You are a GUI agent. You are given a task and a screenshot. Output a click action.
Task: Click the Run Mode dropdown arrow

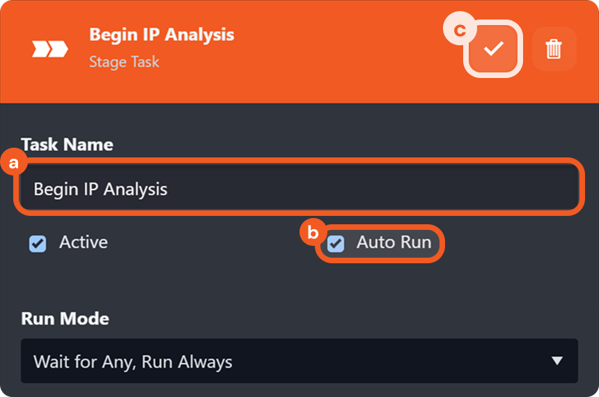[557, 361]
